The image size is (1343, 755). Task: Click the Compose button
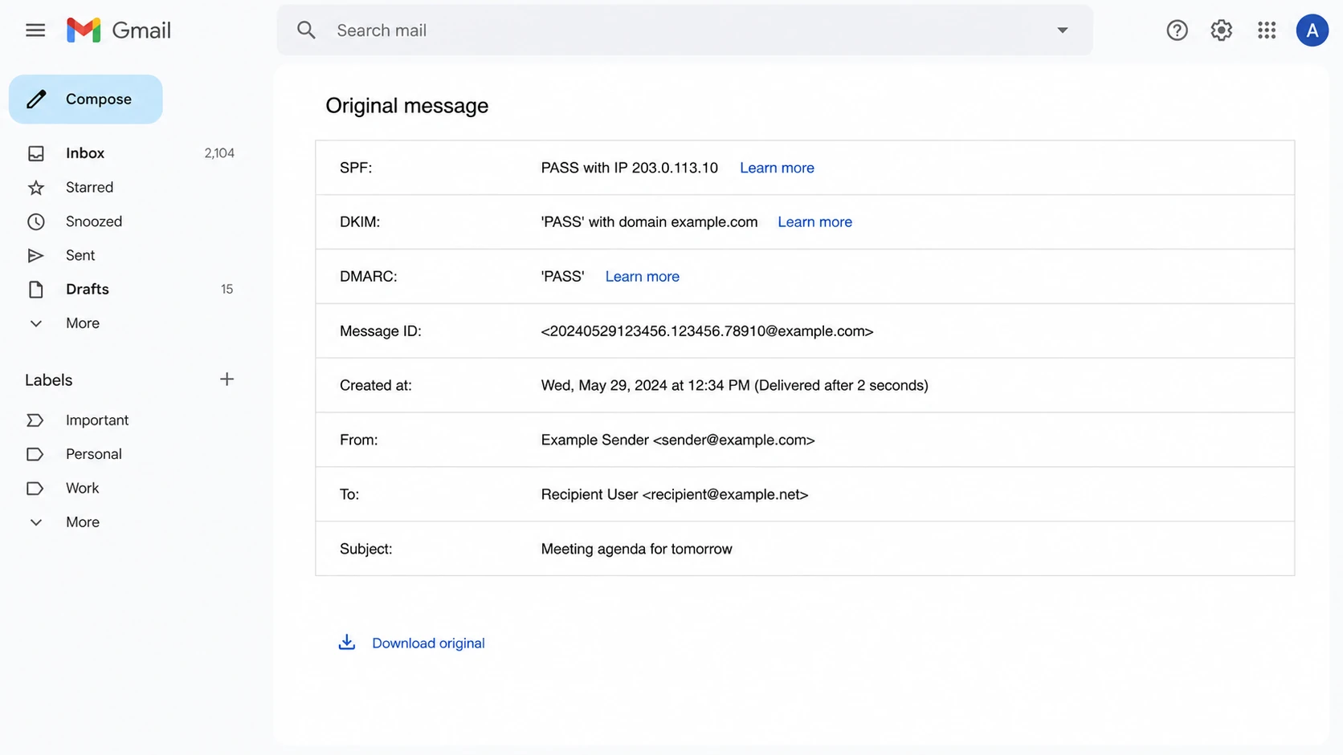[86, 99]
